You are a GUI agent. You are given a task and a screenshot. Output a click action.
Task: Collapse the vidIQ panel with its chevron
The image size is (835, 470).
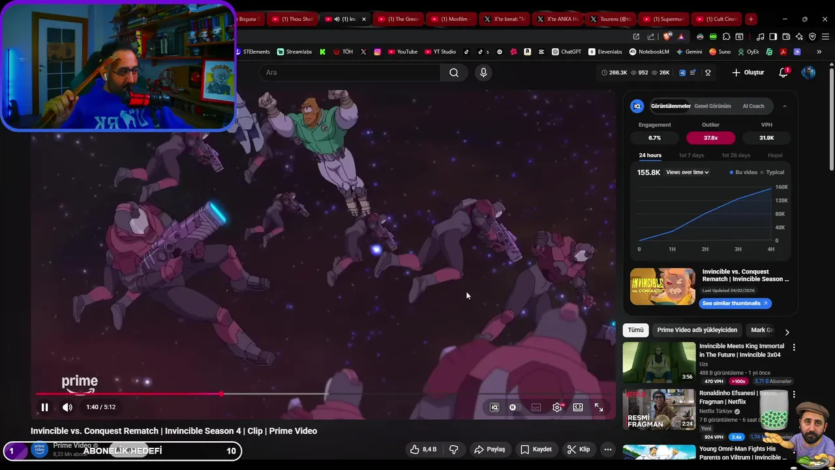click(785, 106)
